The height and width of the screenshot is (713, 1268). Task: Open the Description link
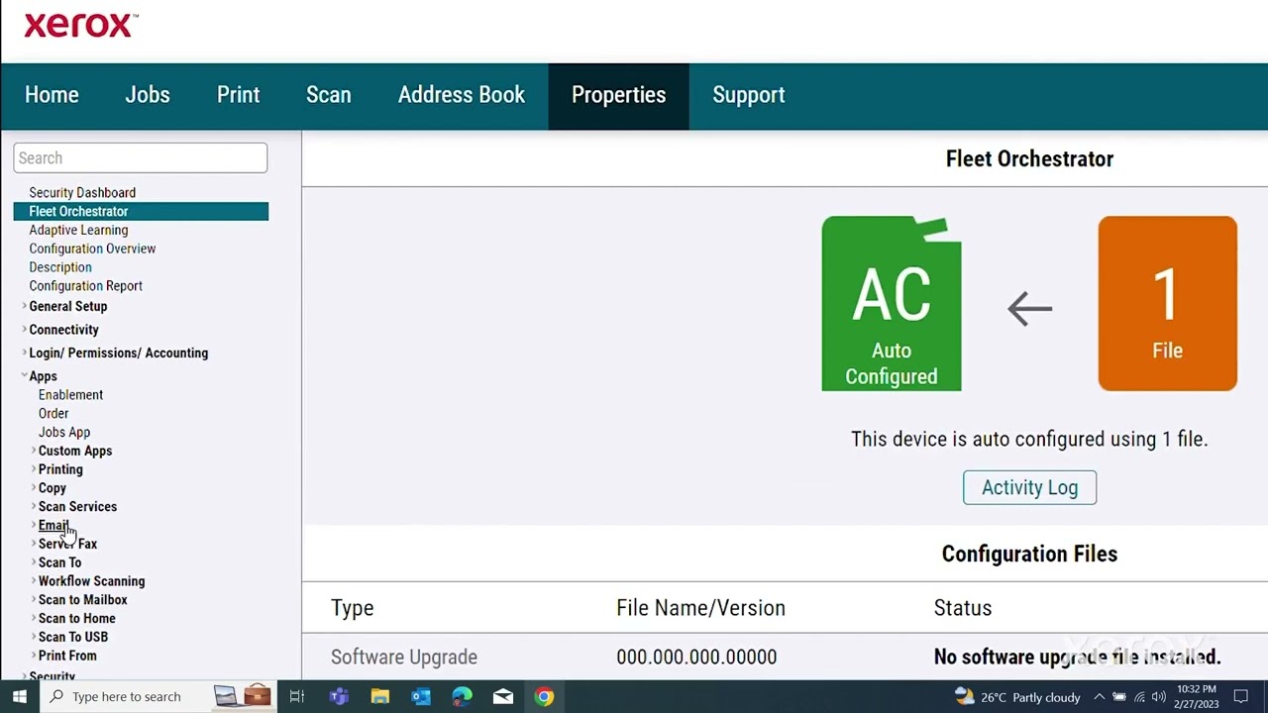60,267
